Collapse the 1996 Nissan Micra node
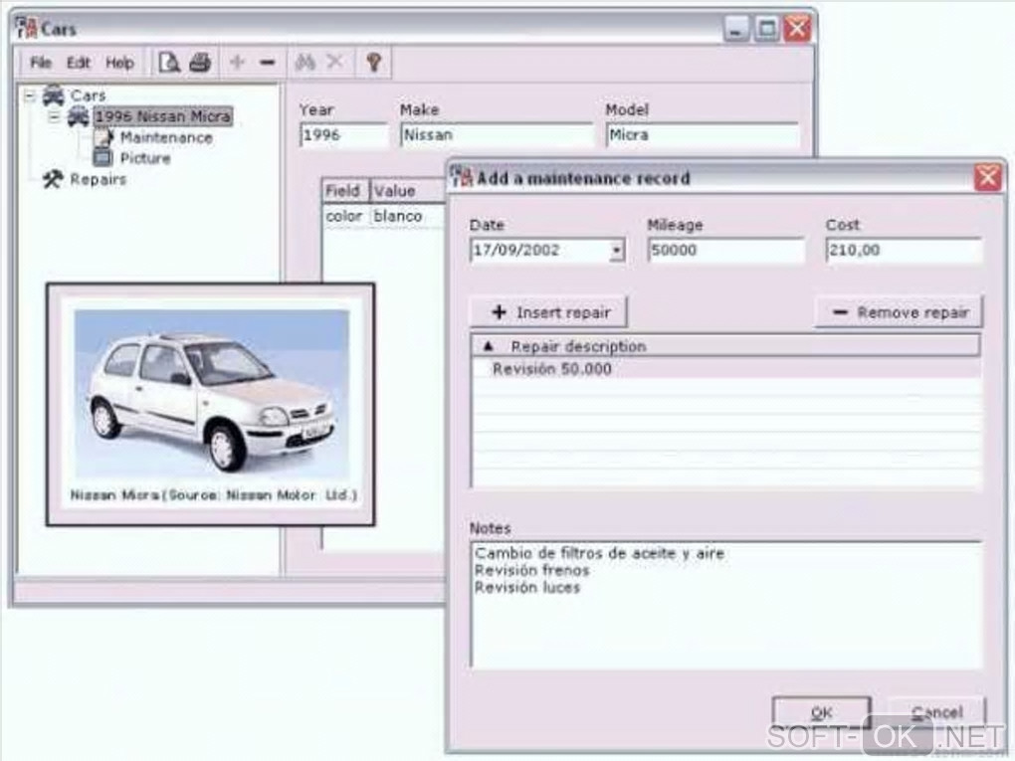Image resolution: width=1015 pixels, height=761 pixels. (x=55, y=117)
